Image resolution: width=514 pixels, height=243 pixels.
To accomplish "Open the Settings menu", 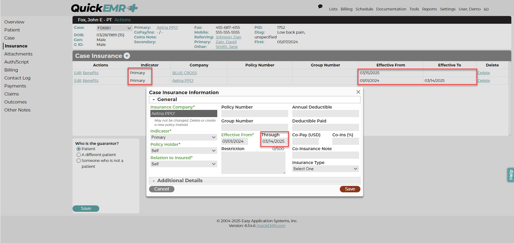I will tap(448, 9).
